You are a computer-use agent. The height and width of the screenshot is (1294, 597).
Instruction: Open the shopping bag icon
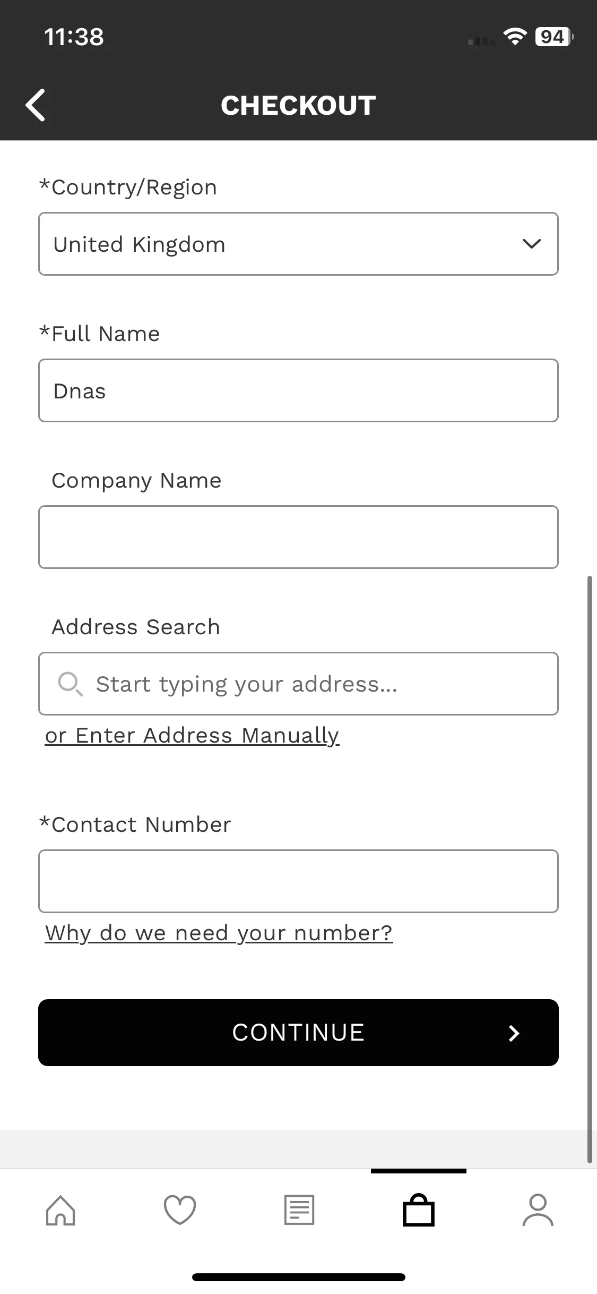(x=419, y=1210)
